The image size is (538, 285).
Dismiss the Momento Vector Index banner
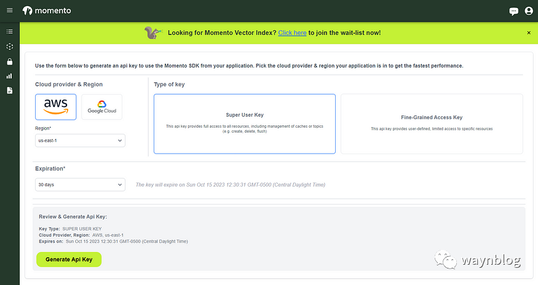coord(529,33)
